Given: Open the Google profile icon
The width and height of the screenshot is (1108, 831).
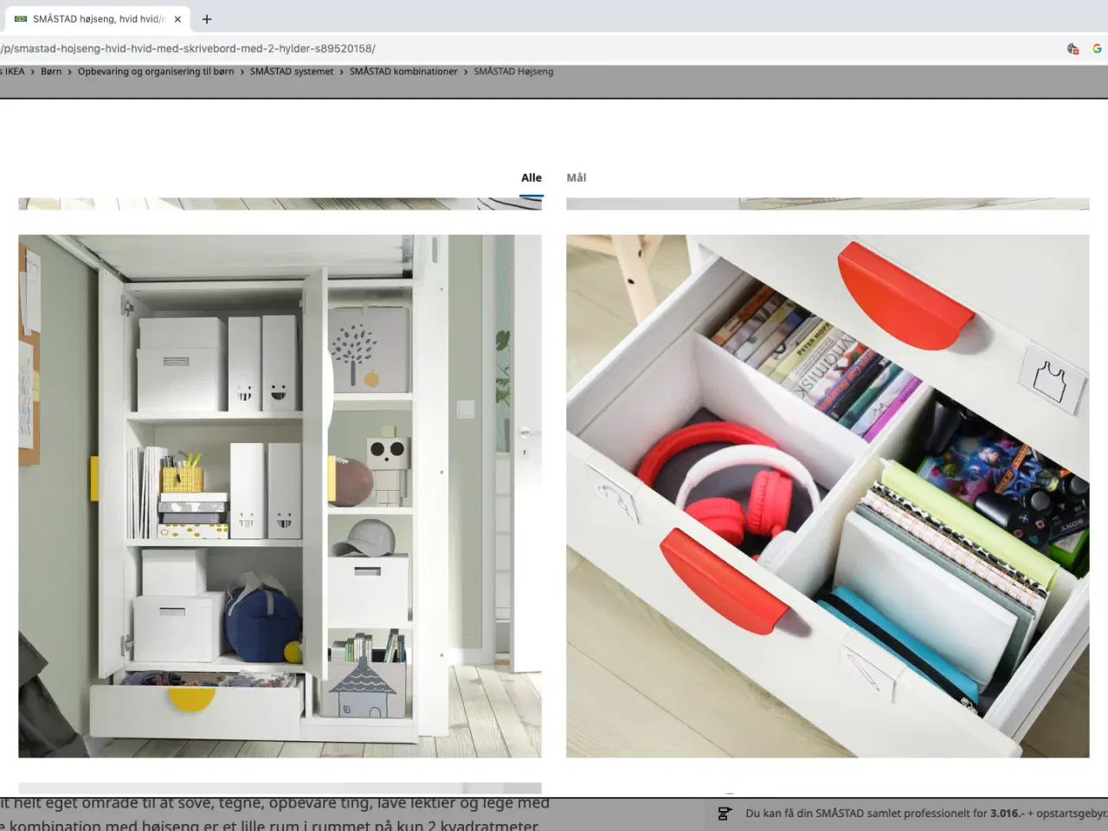Looking at the screenshot, I should 1096,48.
